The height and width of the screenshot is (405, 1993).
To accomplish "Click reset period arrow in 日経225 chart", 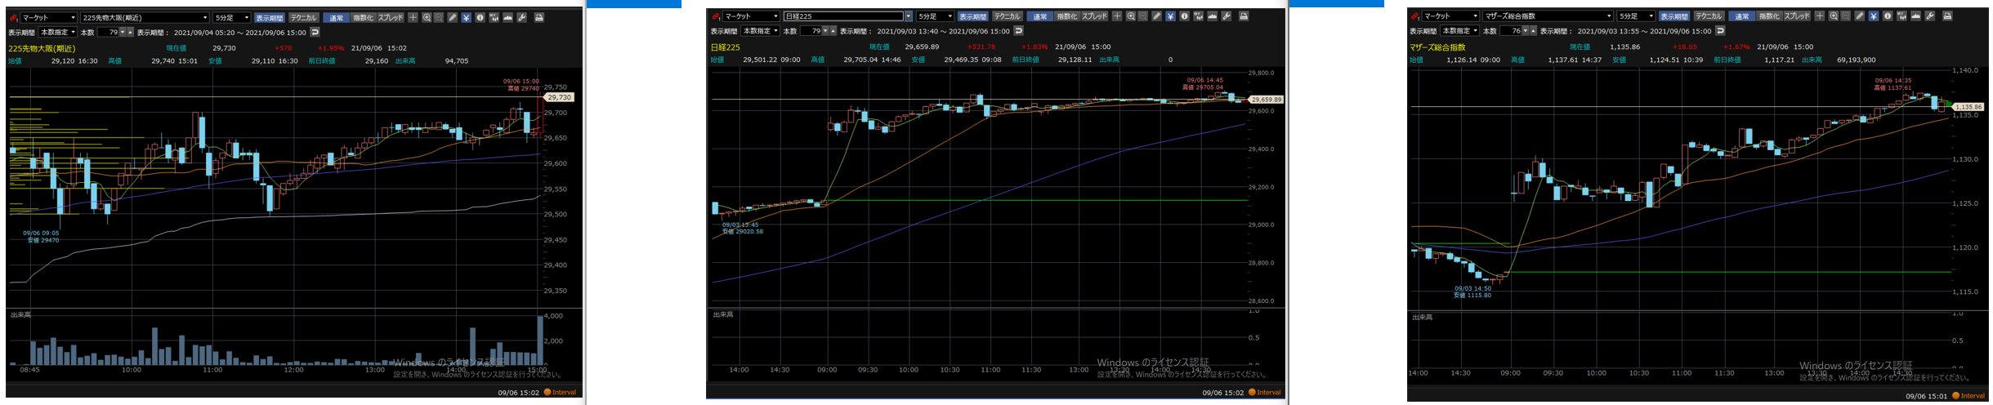I will tap(1018, 31).
